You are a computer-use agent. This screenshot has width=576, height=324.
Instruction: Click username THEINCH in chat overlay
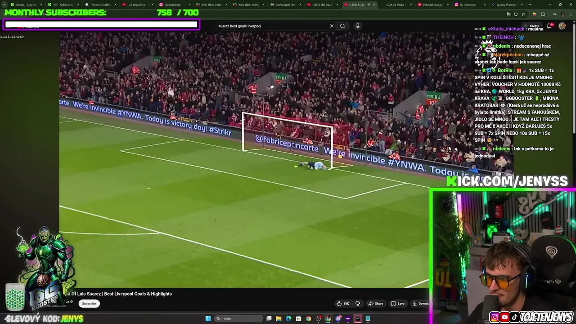coord(503,37)
